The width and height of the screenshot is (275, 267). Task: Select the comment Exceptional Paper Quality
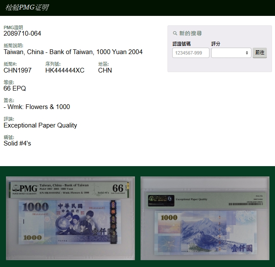(40, 125)
